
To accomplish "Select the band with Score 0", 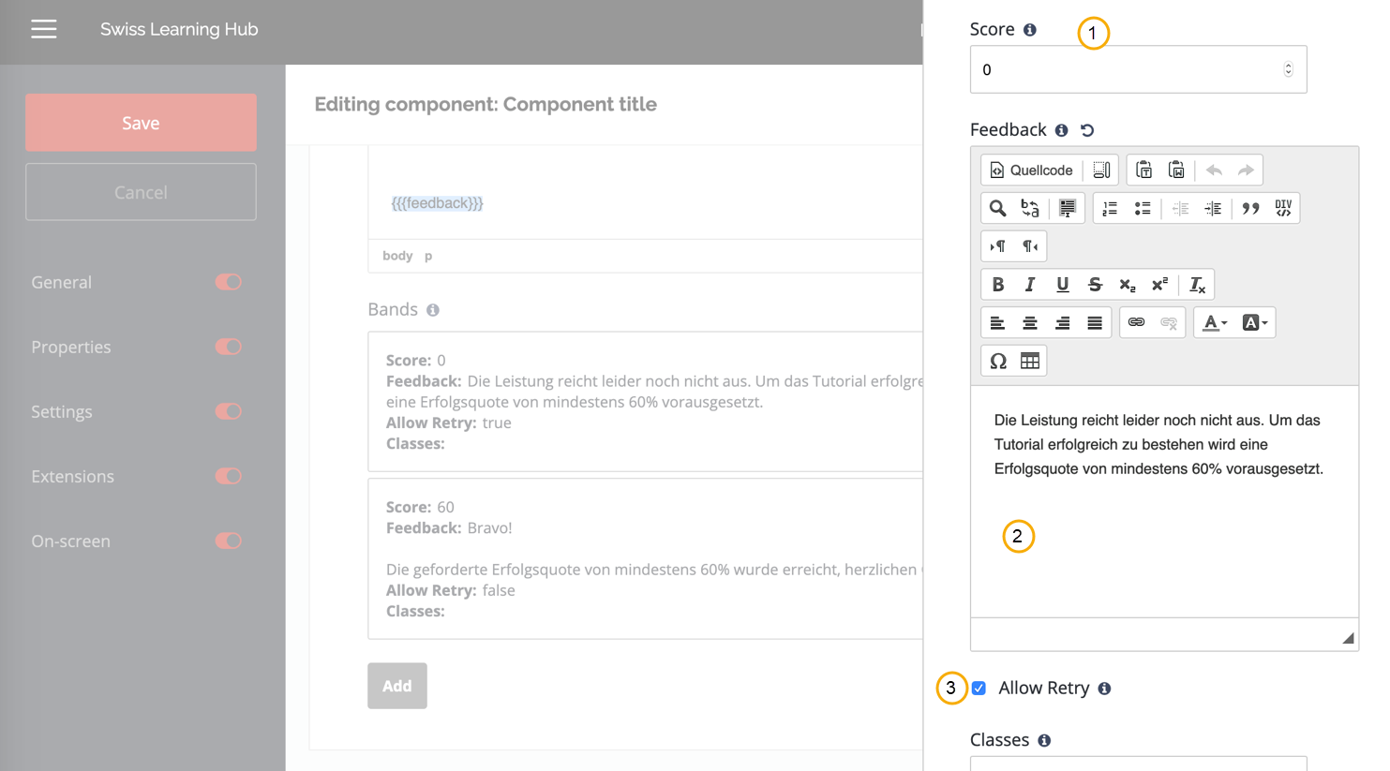I will tap(646, 401).
